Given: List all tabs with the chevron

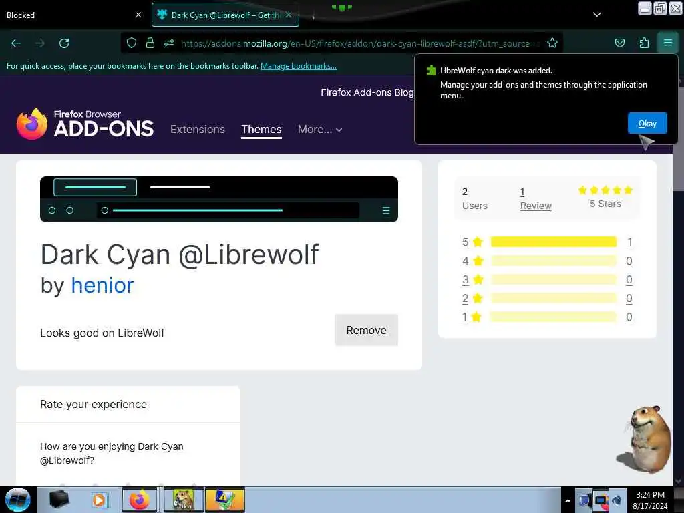Looking at the screenshot, I should 597,15.
